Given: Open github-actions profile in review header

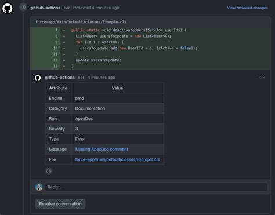Looking at the screenshot, I should (45, 8).
